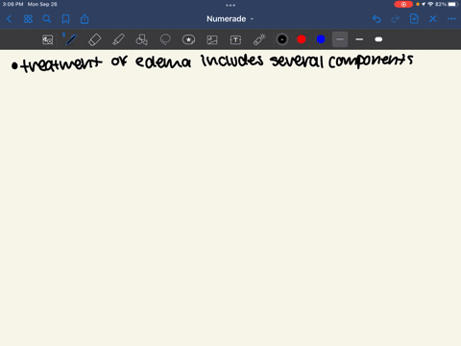Image resolution: width=461 pixels, height=346 pixels.
Task: Undo the last stroke
Action: [x=376, y=19]
